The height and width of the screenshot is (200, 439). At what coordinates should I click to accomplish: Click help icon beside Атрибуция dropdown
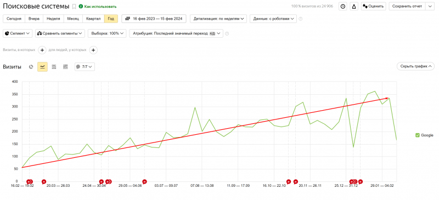(x=227, y=33)
